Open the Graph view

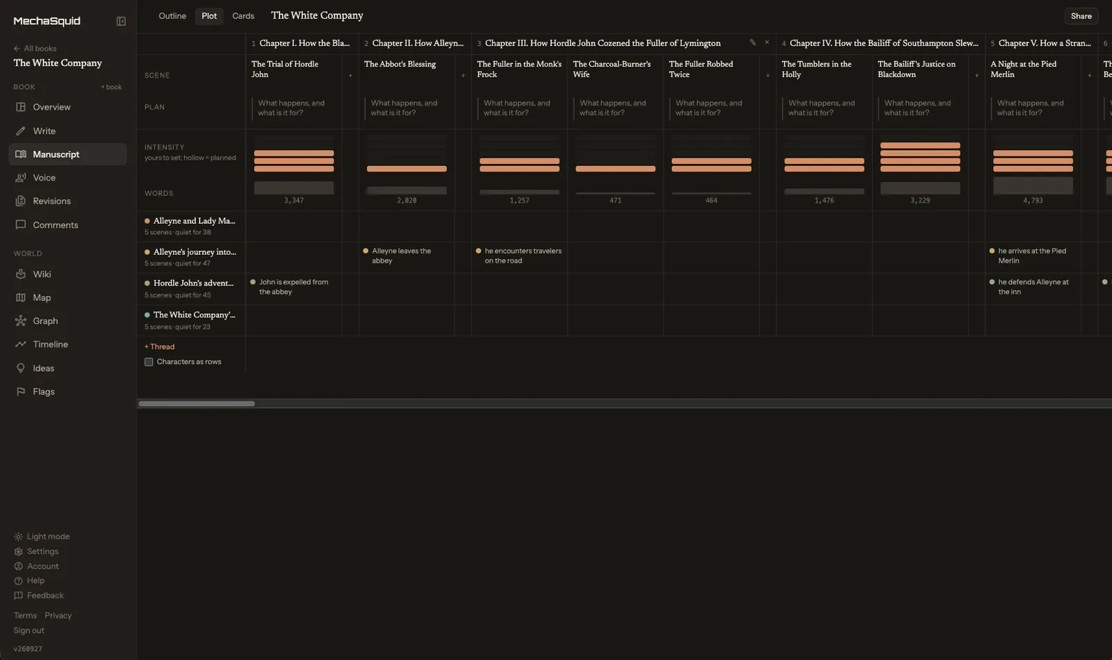[67, 321]
